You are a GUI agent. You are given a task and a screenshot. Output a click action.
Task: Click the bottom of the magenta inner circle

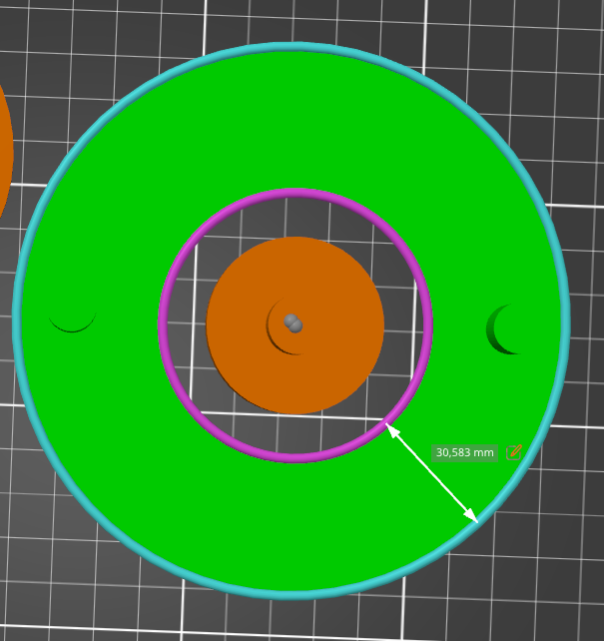point(296,457)
